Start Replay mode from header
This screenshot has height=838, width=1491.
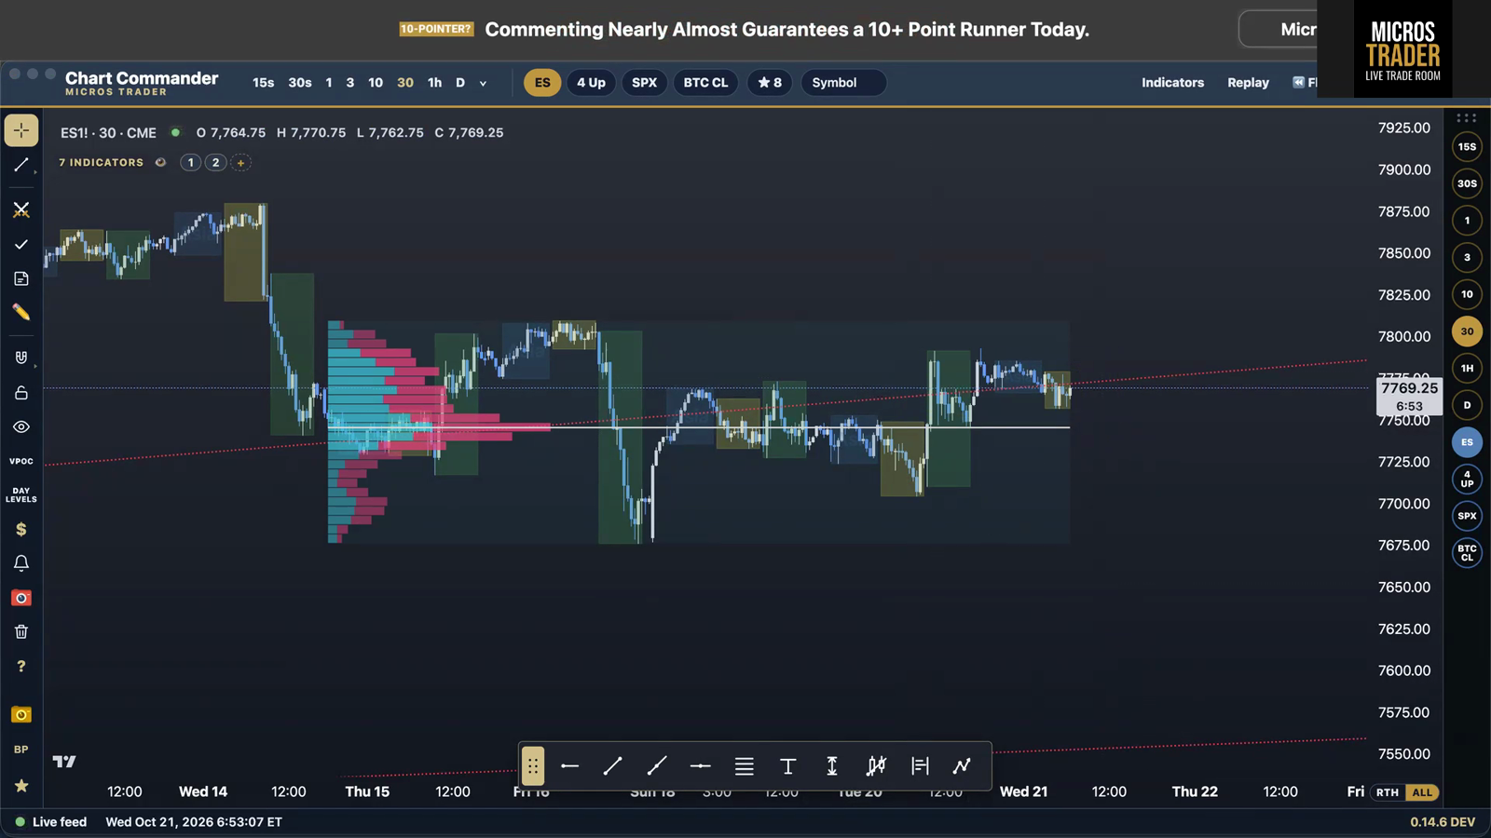pyautogui.click(x=1248, y=83)
